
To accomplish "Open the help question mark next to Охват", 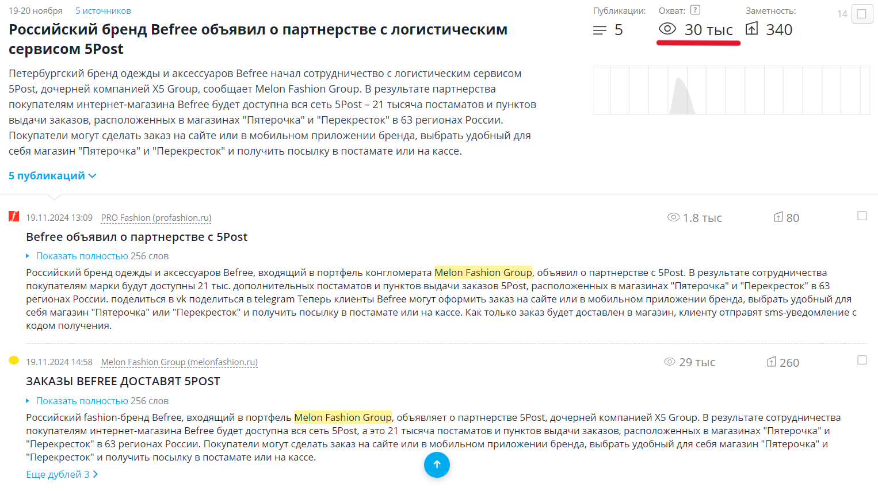I will pos(695,10).
